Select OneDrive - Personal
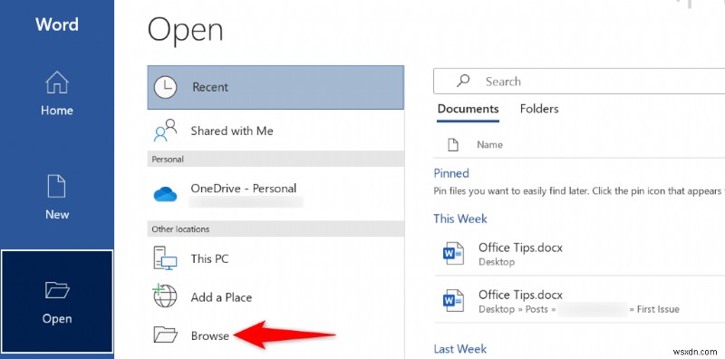Image resolution: width=725 pixels, height=359 pixels. point(275,194)
